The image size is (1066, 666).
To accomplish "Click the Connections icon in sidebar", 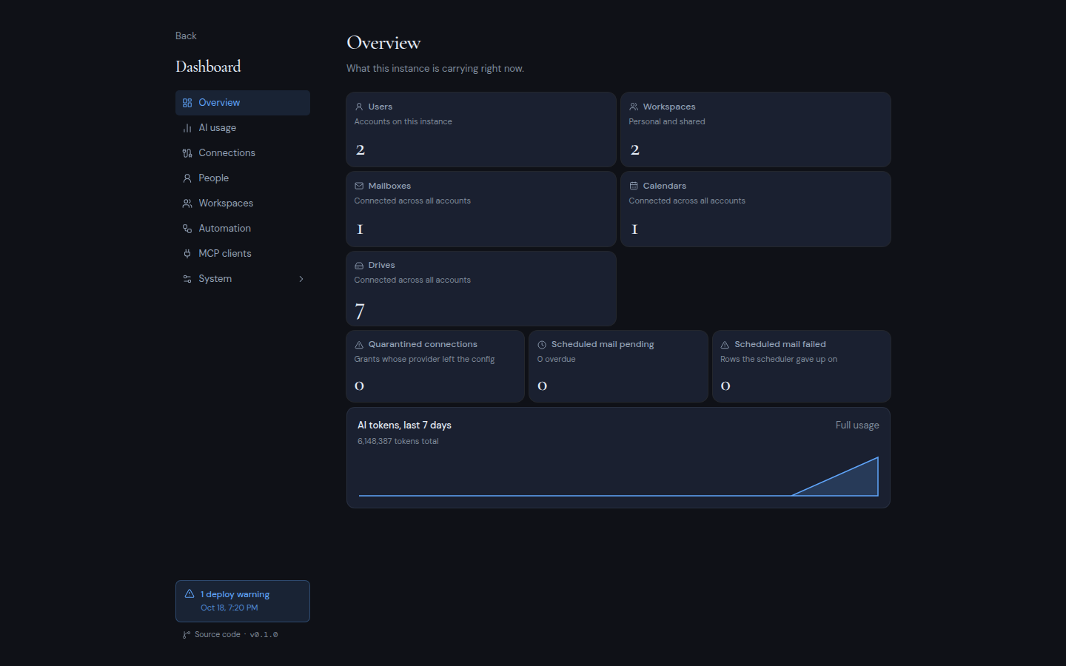I will pyautogui.click(x=187, y=153).
